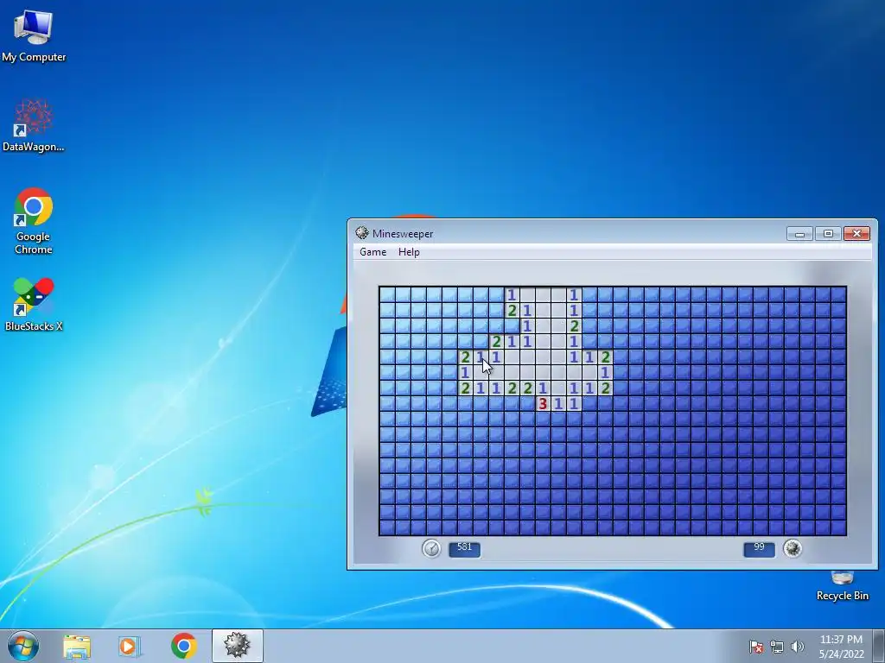
Task: Open File Explorer from the taskbar
Action: coord(77,646)
